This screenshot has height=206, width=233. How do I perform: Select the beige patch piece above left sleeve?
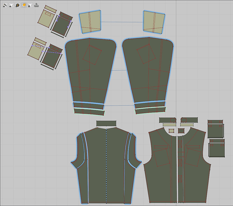pos(90,22)
